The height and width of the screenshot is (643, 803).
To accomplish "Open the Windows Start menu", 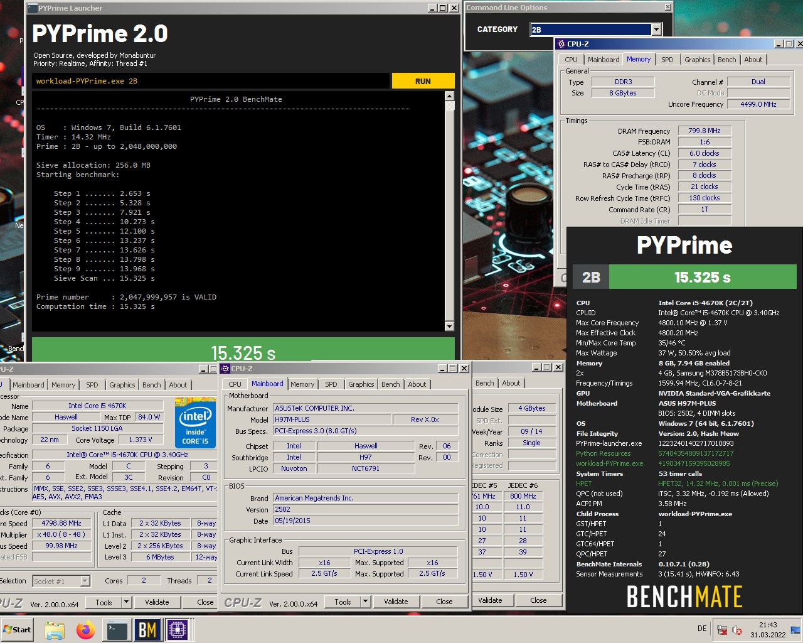I will 17,629.
